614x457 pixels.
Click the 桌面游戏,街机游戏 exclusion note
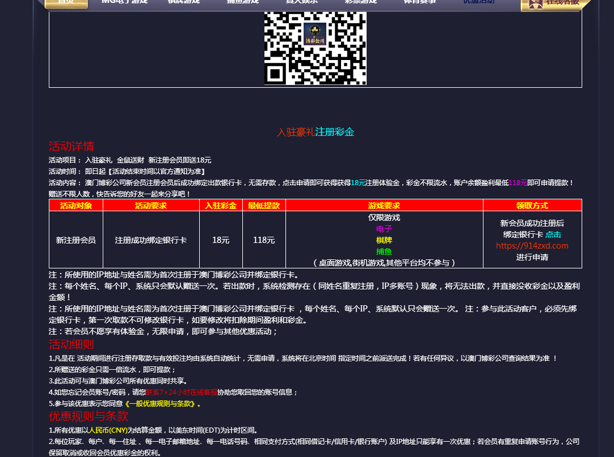click(x=384, y=263)
